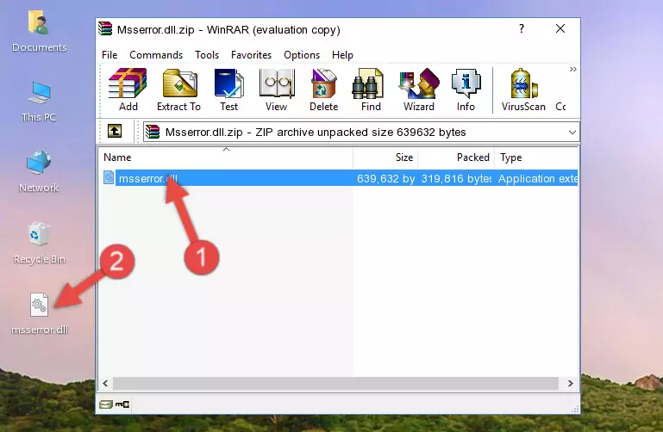This screenshot has width=663, height=432.
Task: Open the Favorites menu
Action: [x=251, y=55]
